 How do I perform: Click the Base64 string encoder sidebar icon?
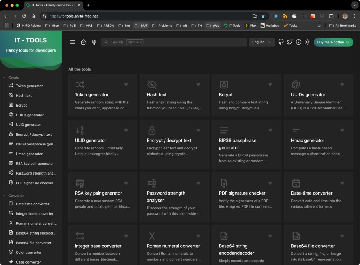click(x=11, y=232)
